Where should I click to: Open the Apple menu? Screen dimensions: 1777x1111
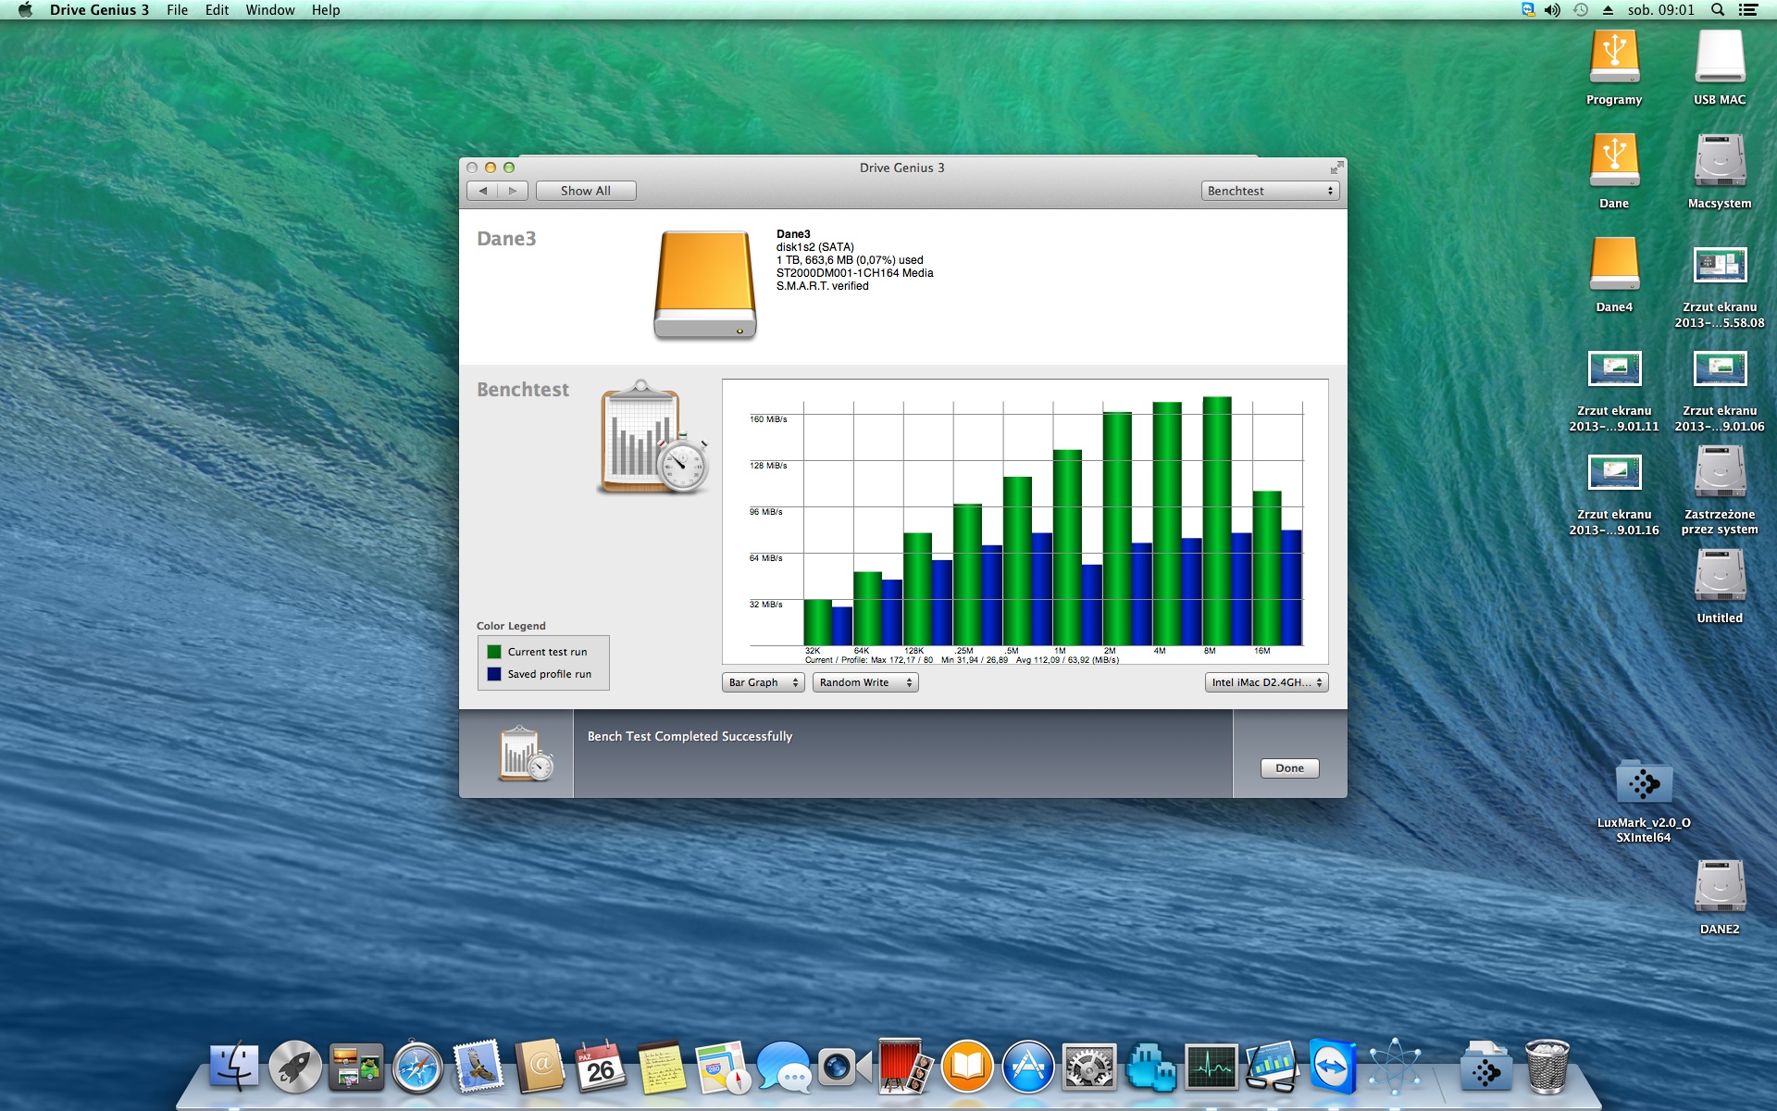(x=25, y=10)
